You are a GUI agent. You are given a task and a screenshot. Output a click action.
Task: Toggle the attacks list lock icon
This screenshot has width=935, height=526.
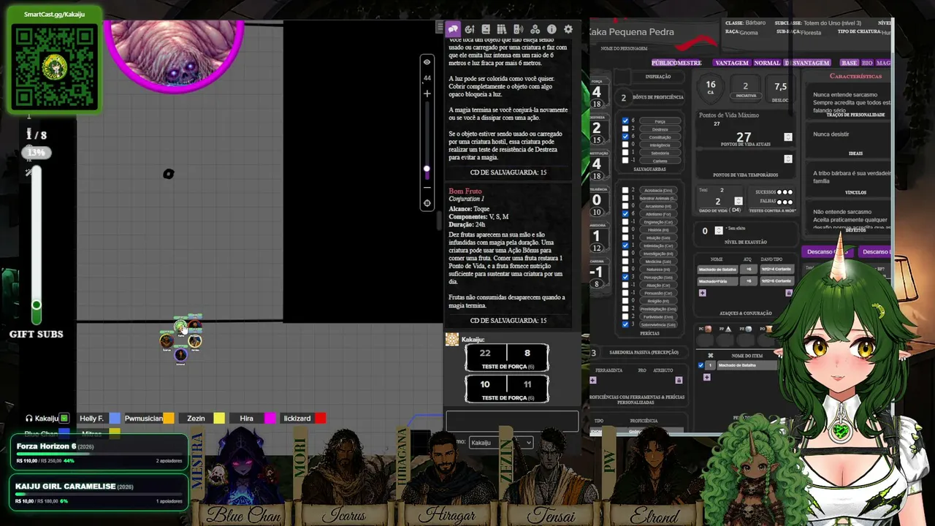[x=789, y=293]
